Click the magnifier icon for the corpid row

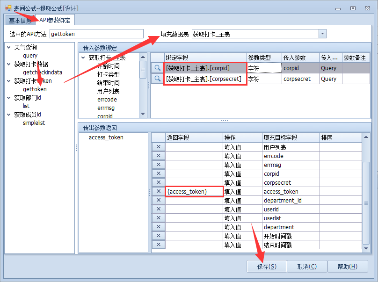point(157,68)
